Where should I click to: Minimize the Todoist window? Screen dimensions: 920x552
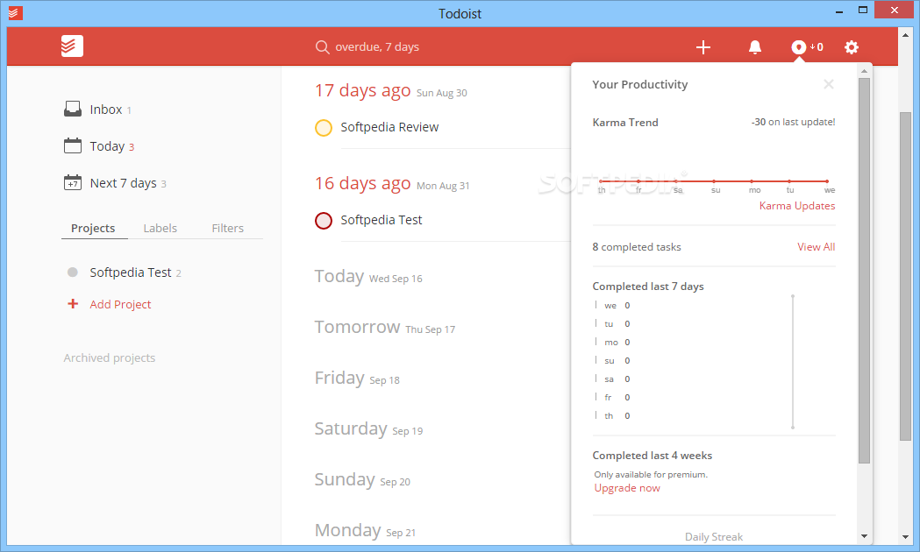(839, 11)
